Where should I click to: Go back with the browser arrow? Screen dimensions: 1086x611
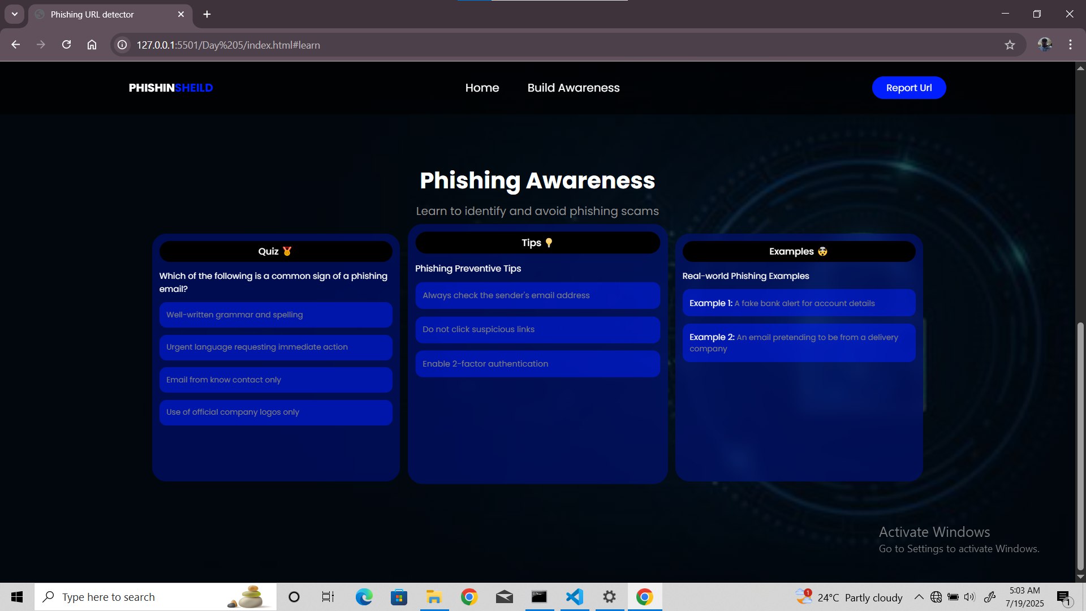(16, 45)
